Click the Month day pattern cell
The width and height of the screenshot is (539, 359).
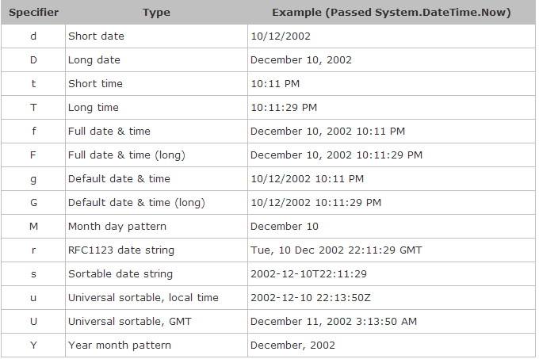click(x=156, y=227)
